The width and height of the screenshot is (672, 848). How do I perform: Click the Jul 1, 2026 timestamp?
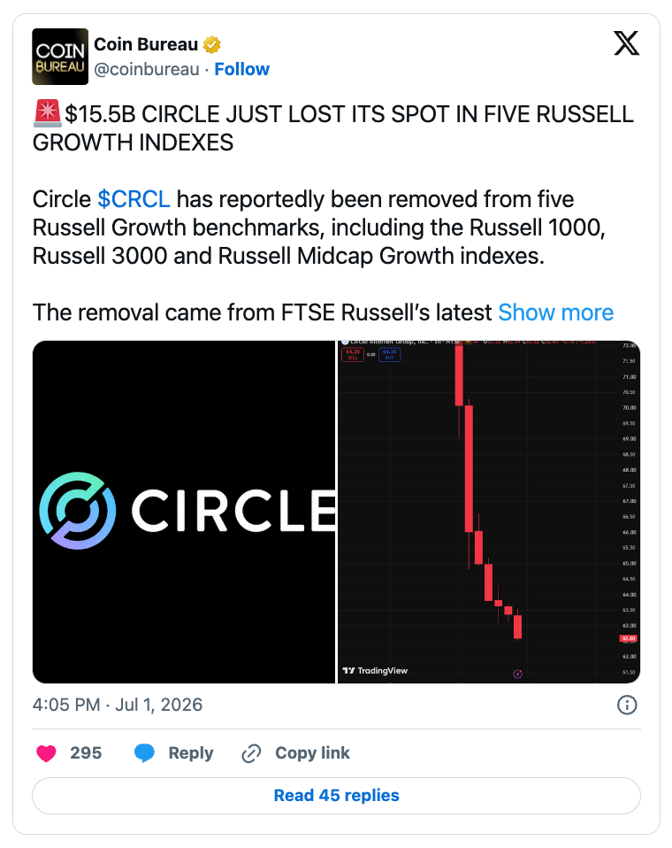(159, 705)
